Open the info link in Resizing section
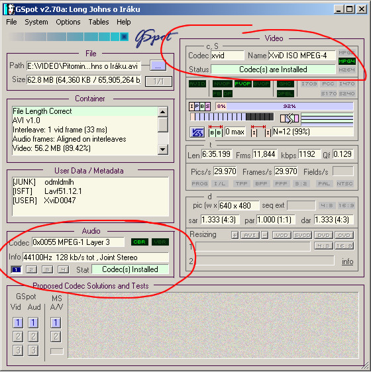Image resolution: width=371 pixels, height=372 pixels. (348, 261)
